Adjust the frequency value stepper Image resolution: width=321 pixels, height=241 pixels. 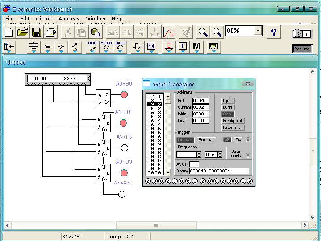point(199,155)
